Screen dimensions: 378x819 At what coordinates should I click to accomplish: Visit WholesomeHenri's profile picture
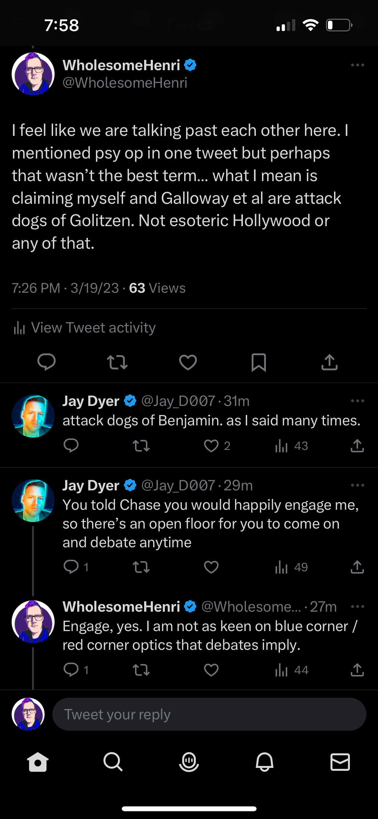coord(33,73)
